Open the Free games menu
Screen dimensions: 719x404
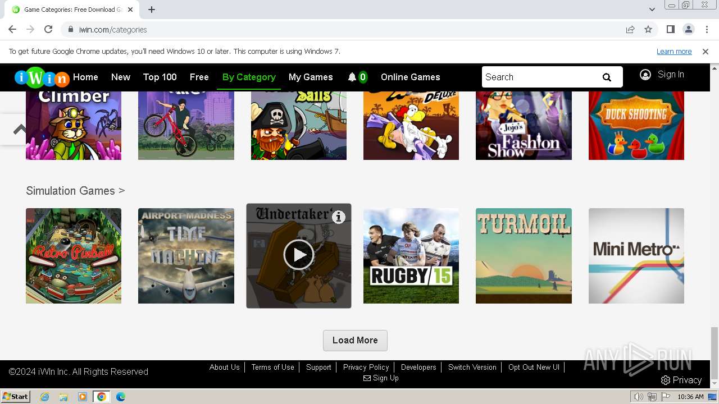pos(199,77)
